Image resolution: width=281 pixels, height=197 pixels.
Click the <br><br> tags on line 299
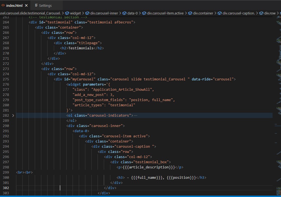[24, 172]
